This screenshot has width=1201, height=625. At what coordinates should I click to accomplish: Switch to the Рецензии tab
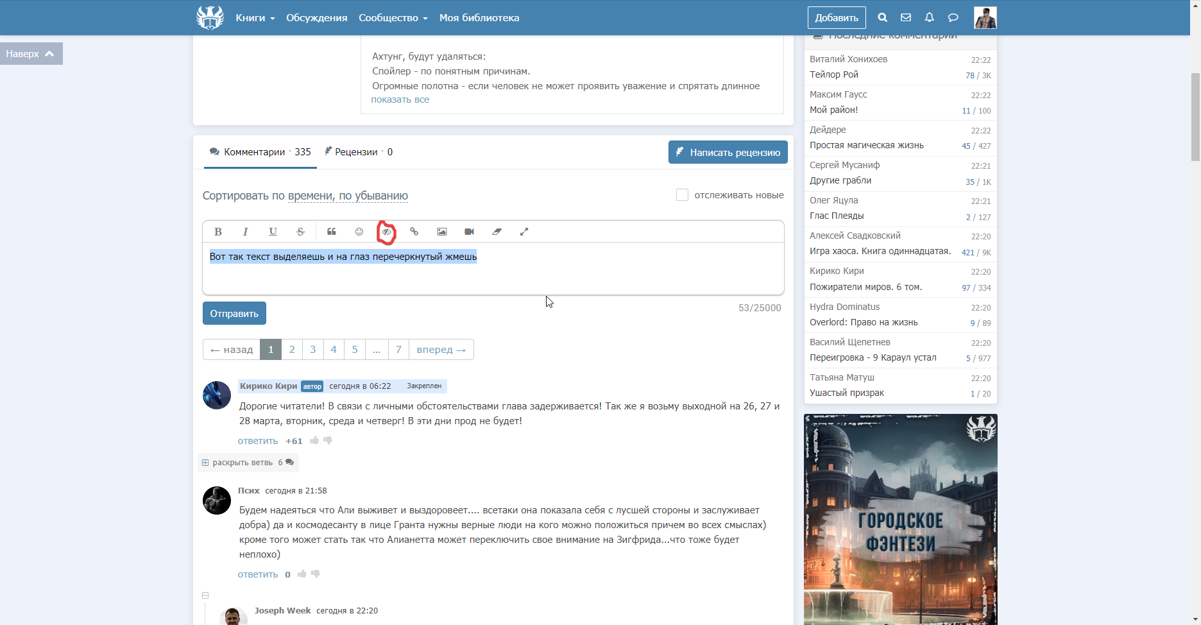(x=356, y=152)
